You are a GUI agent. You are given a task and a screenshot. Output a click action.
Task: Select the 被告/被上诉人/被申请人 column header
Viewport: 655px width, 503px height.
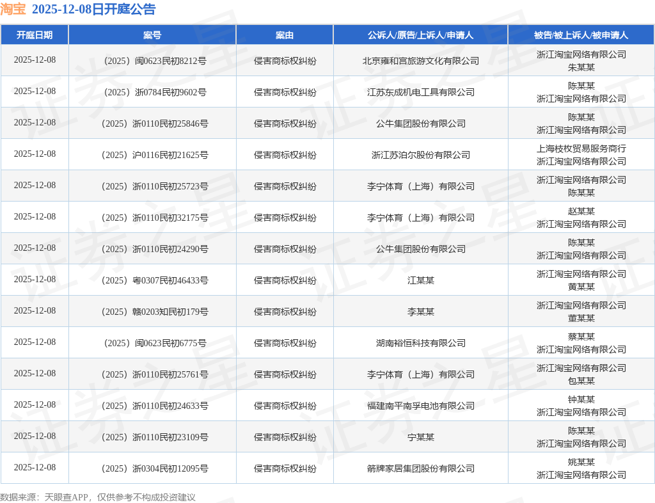point(581,35)
